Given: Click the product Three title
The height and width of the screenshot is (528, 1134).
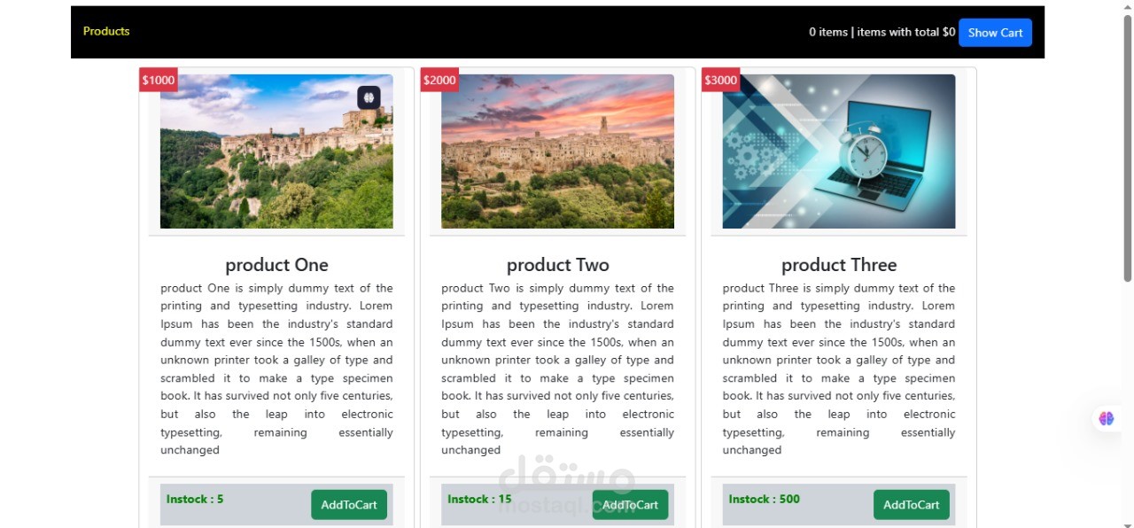Looking at the screenshot, I should coord(839,265).
